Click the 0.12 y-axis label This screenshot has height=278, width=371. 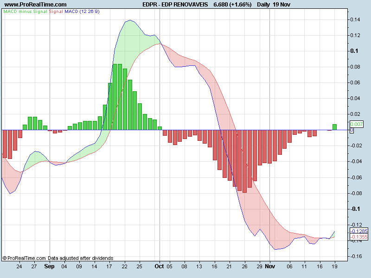[x=355, y=35]
